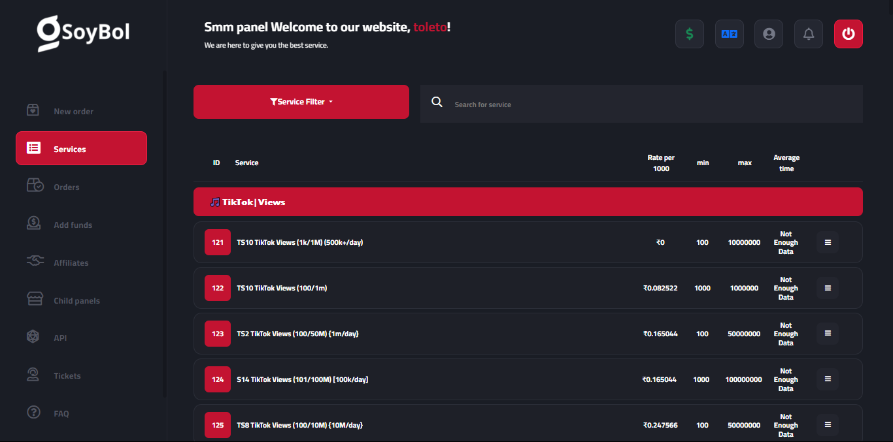Click the SoyBol logo

pos(83,33)
